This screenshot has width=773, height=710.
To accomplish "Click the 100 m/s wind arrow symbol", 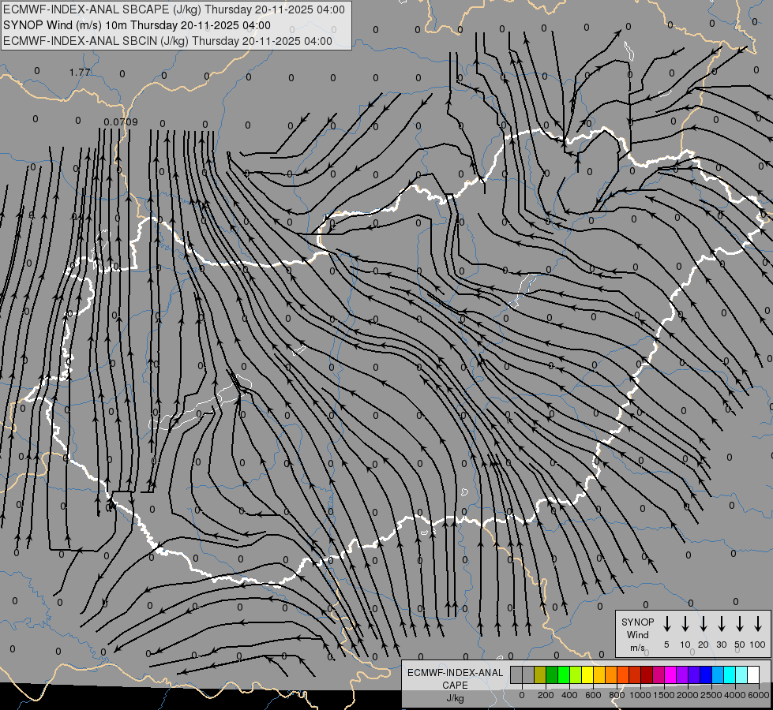I will [758, 624].
